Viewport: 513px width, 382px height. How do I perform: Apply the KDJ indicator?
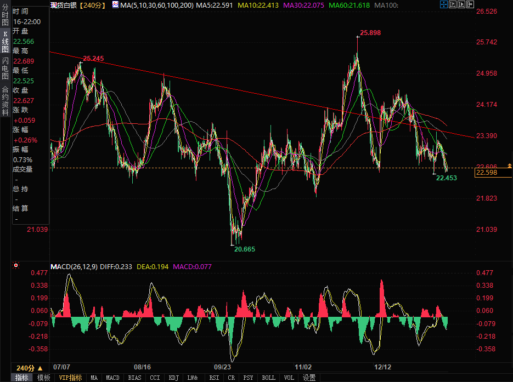click(174, 378)
